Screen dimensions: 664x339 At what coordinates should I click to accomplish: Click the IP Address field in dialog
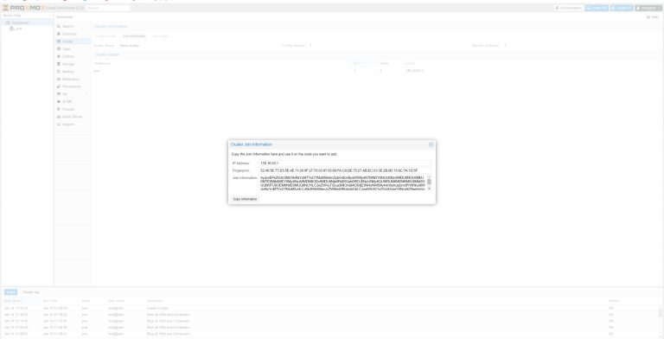pos(345,163)
